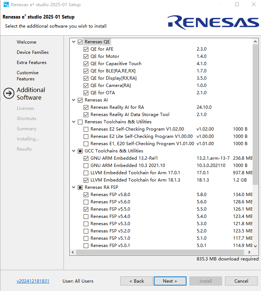Viewport: 261px width, 291px height.
Task: Click the User: All Users label
Action: pyautogui.click(x=78, y=281)
